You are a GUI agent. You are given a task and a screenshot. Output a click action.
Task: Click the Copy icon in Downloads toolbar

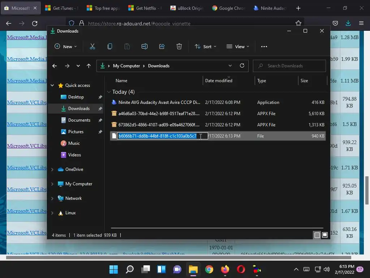coord(110,47)
